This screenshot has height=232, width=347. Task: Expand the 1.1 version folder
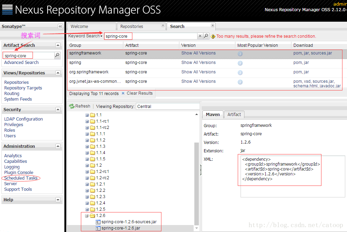[x=87, y=115]
